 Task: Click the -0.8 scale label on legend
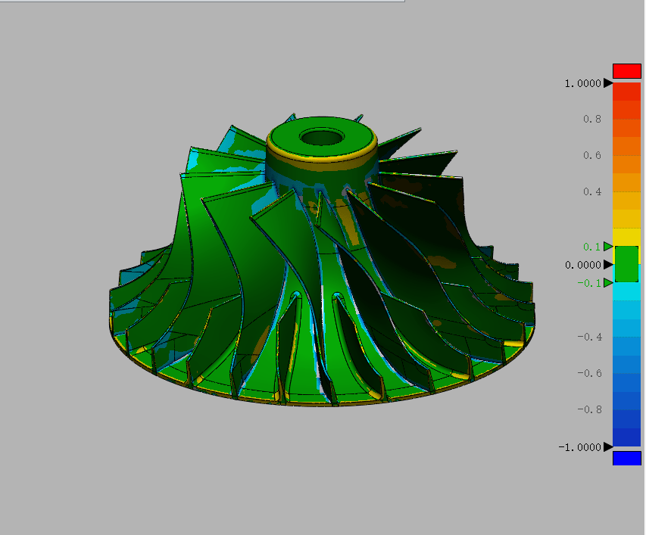point(590,409)
